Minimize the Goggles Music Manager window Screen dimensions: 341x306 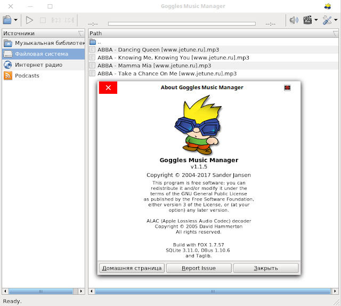pyautogui.click(x=30, y=6)
